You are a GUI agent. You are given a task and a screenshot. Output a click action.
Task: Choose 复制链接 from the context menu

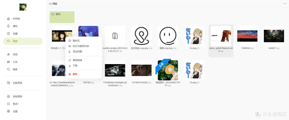[x=84, y=60]
